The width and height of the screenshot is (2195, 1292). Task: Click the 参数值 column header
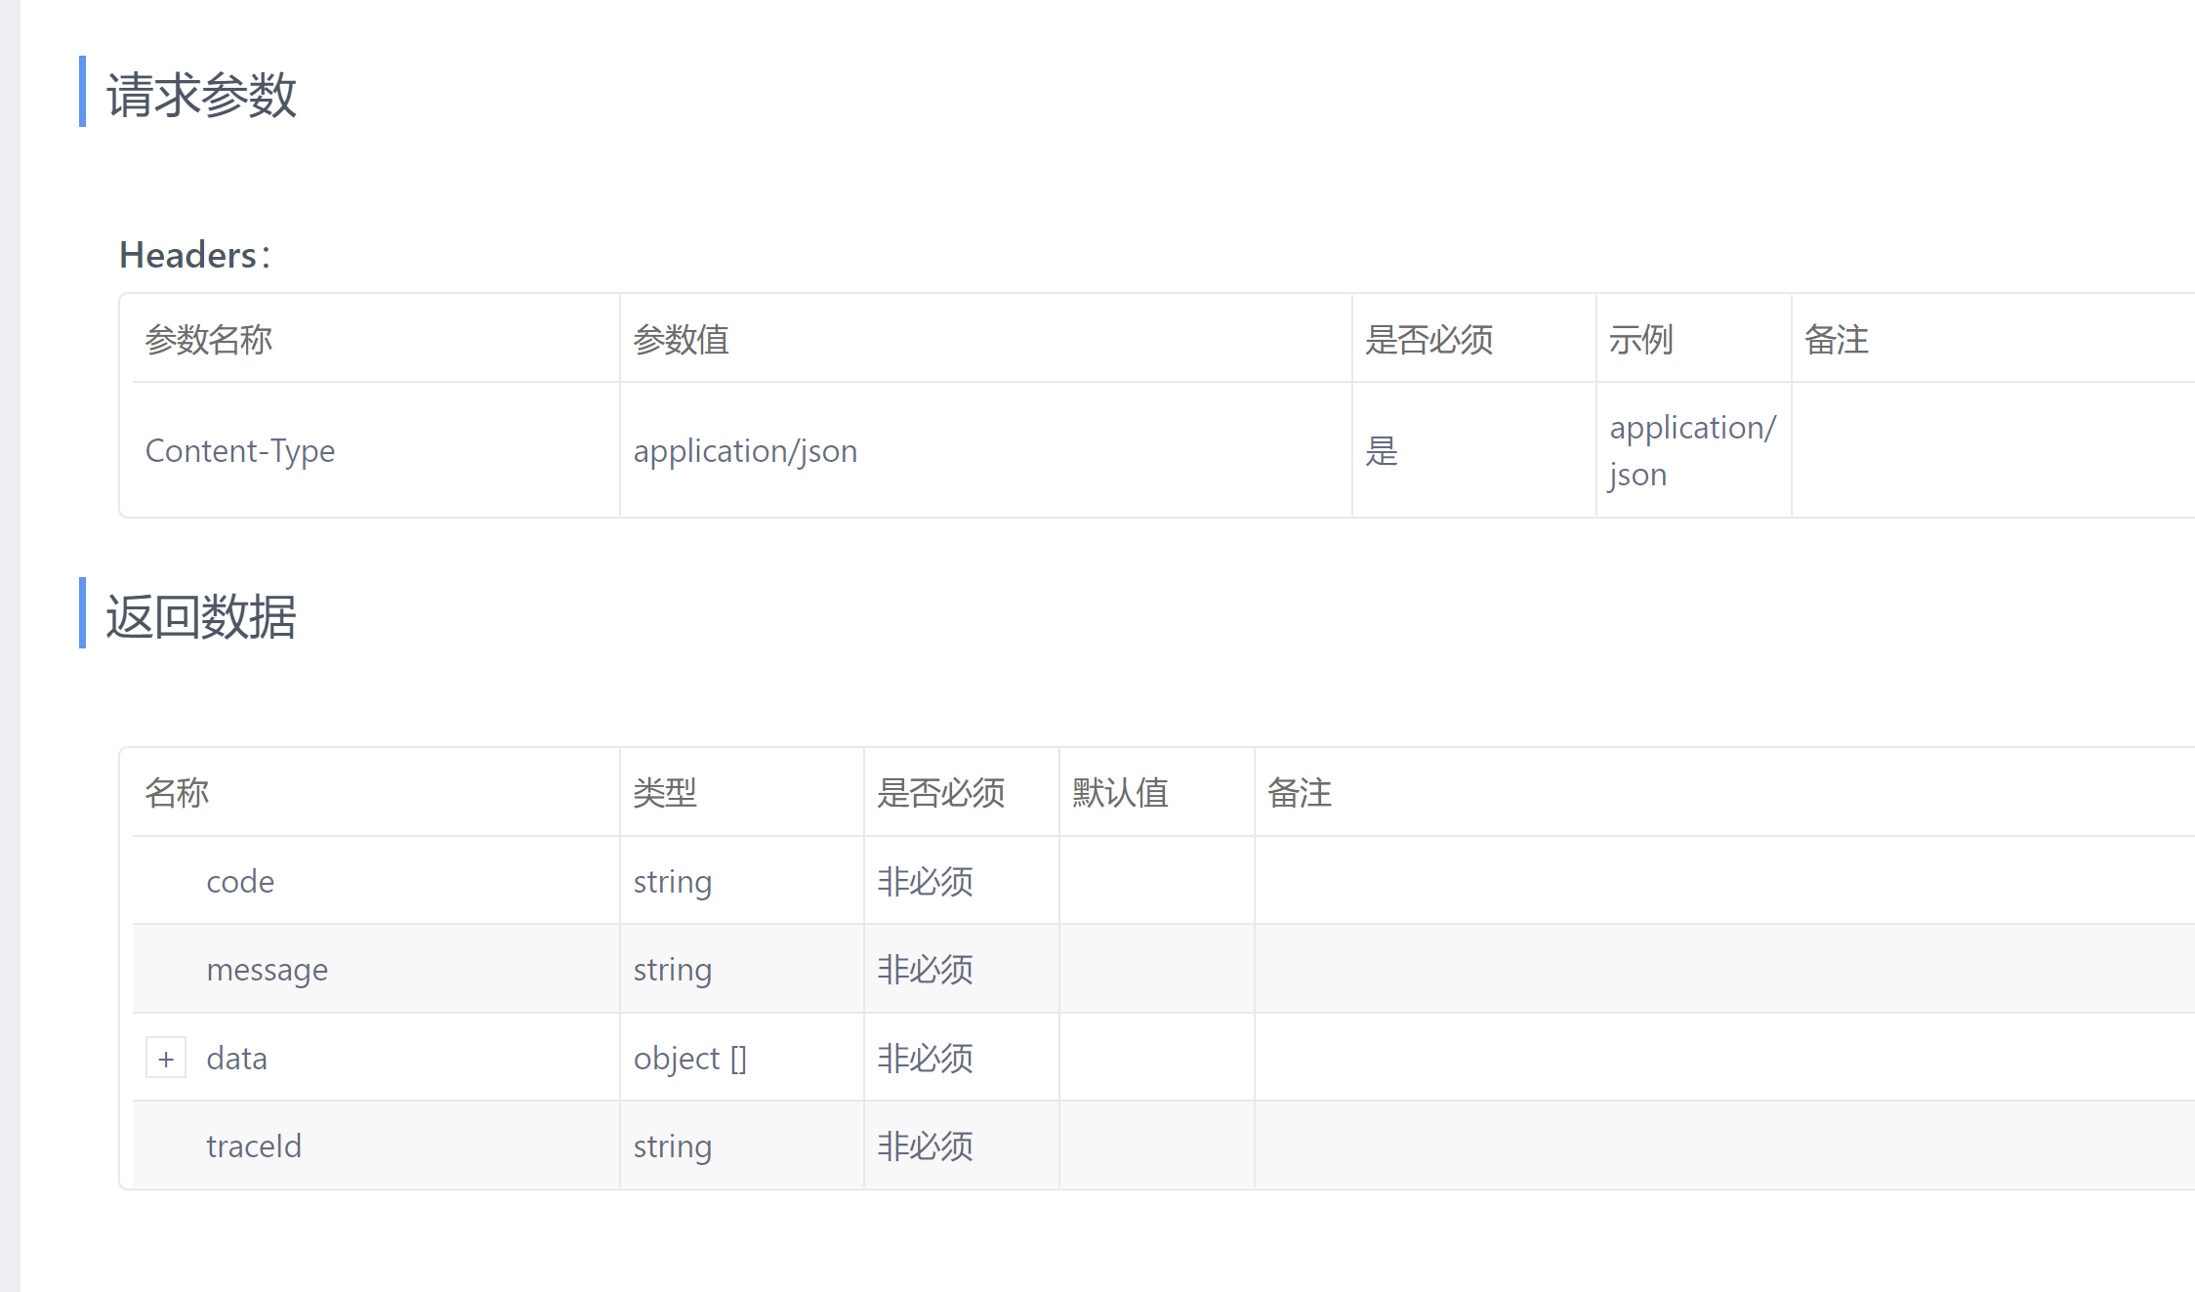tap(681, 339)
